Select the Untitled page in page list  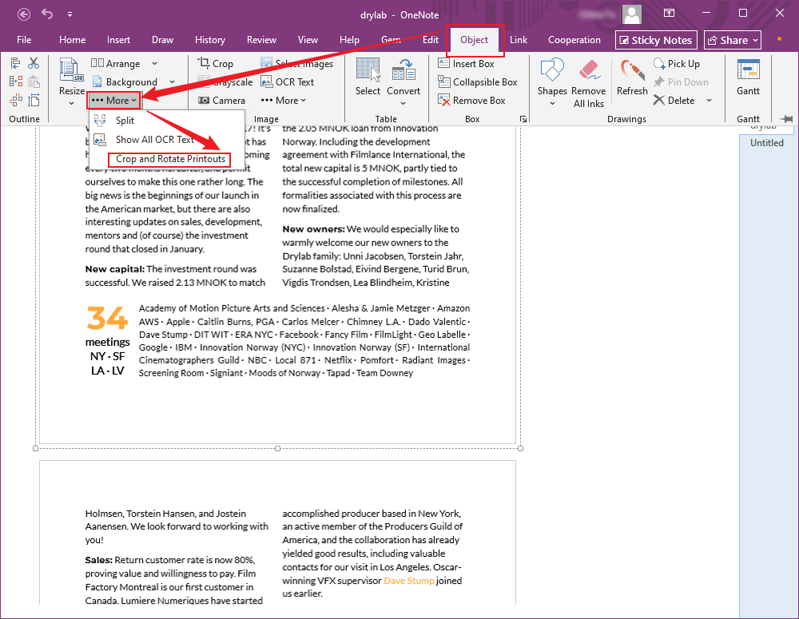[766, 143]
